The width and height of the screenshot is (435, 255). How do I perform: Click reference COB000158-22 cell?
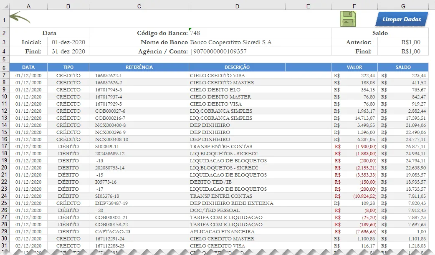139,225
